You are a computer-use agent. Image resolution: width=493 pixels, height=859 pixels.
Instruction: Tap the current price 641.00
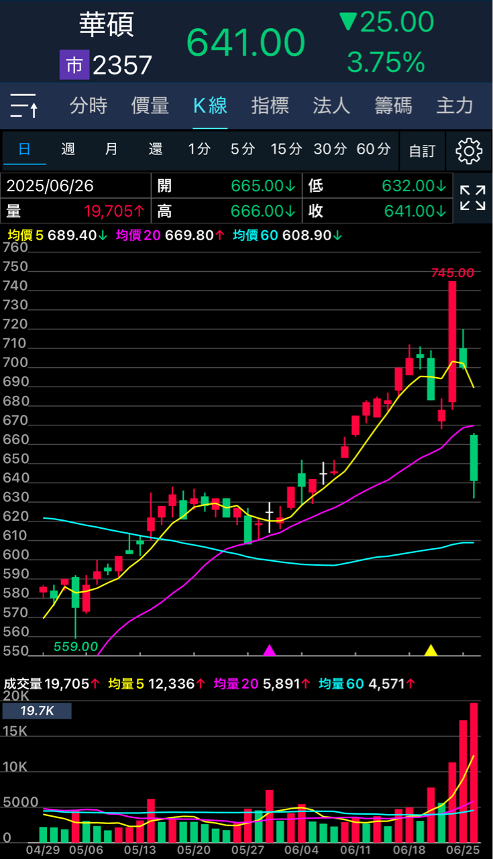[x=245, y=42]
